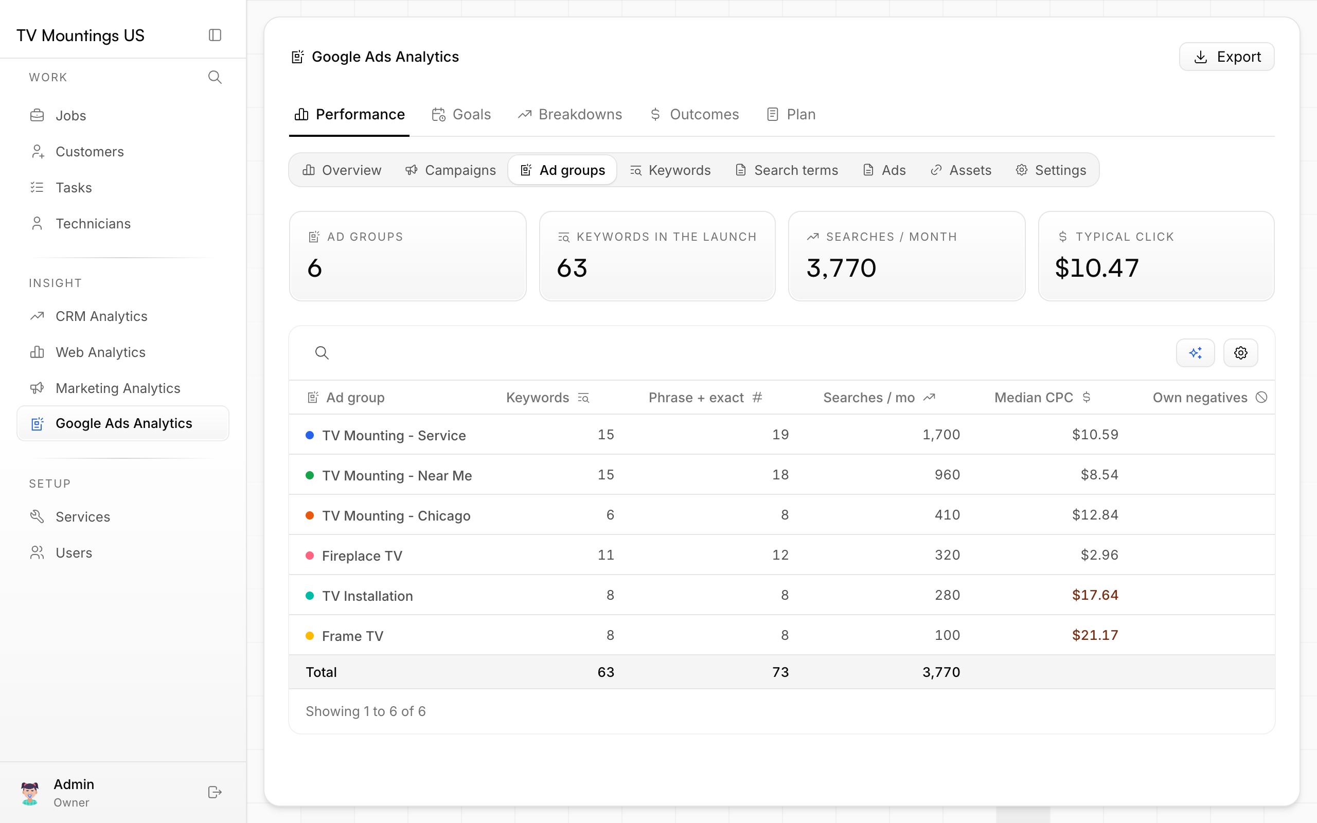
Task: Select the Ads sub-tab
Action: (x=884, y=170)
